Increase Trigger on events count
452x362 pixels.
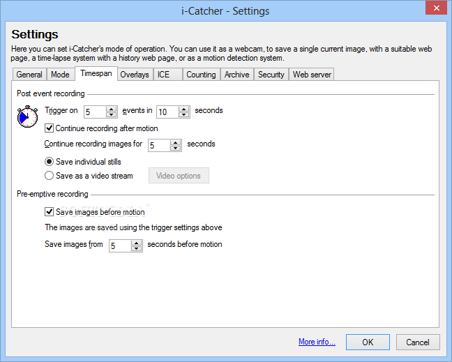tap(111, 109)
